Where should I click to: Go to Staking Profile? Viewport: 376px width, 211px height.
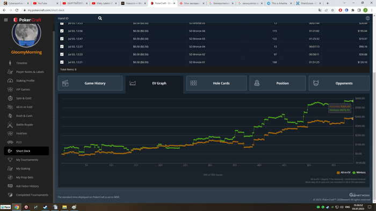(25, 81)
